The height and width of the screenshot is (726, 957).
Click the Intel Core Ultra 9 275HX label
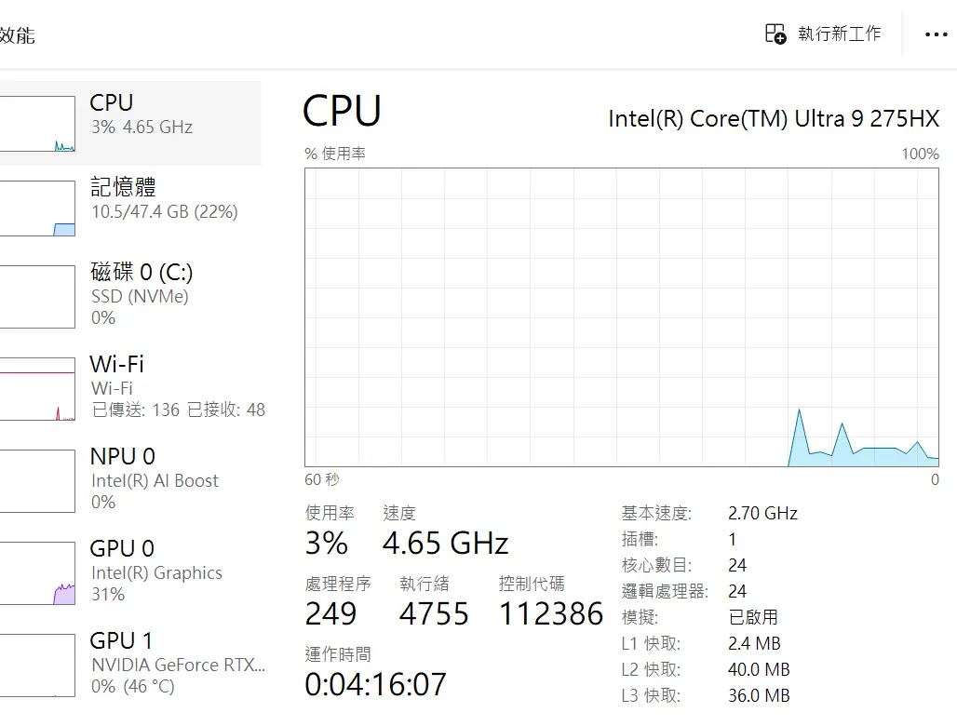coord(773,119)
